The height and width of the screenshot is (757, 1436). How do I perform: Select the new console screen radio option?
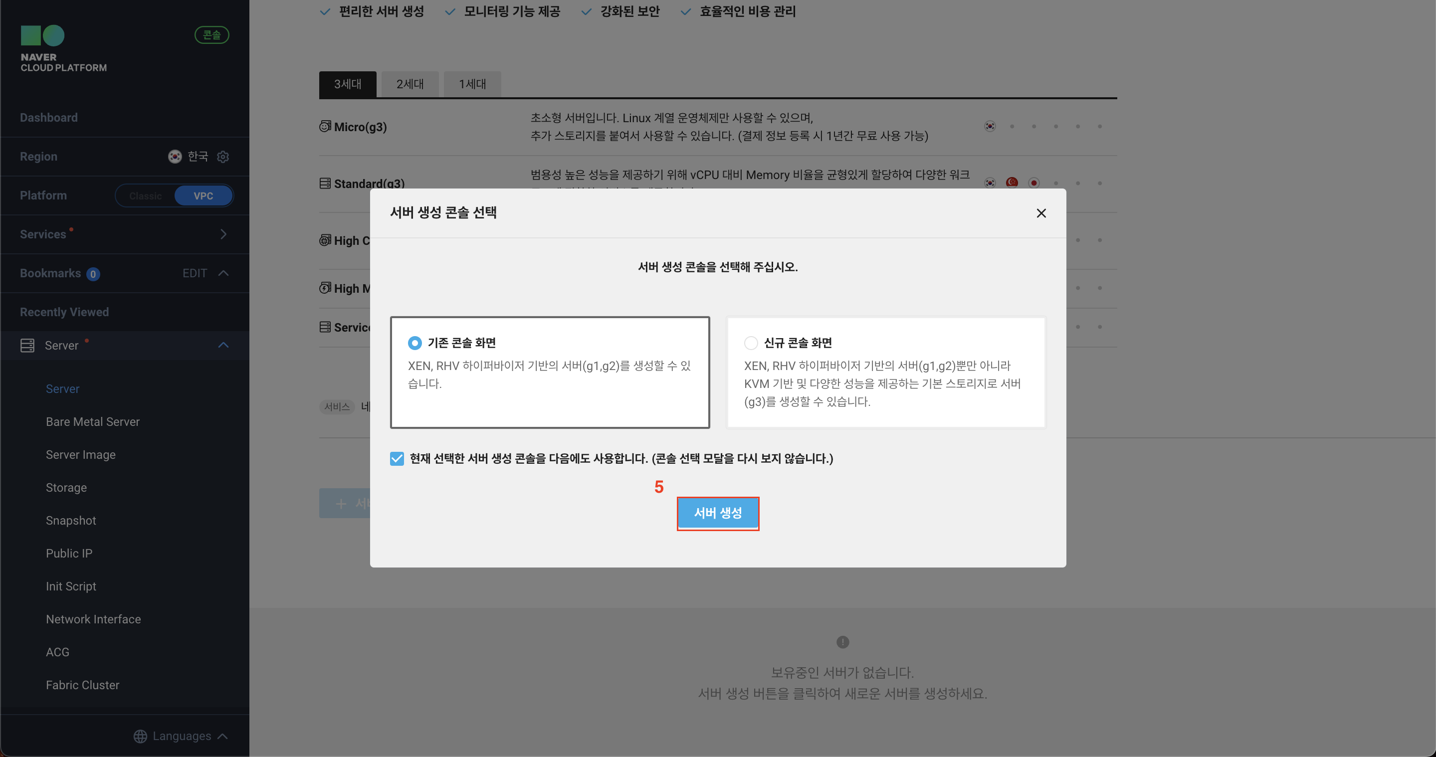(x=751, y=343)
